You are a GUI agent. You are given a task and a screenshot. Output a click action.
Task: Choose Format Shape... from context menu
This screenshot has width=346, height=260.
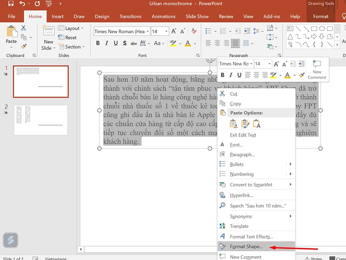pos(256,247)
